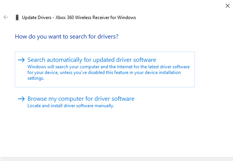This screenshot has width=233, height=161.
Task: Click the gray footer bar at the bottom
Action: [116, 159]
